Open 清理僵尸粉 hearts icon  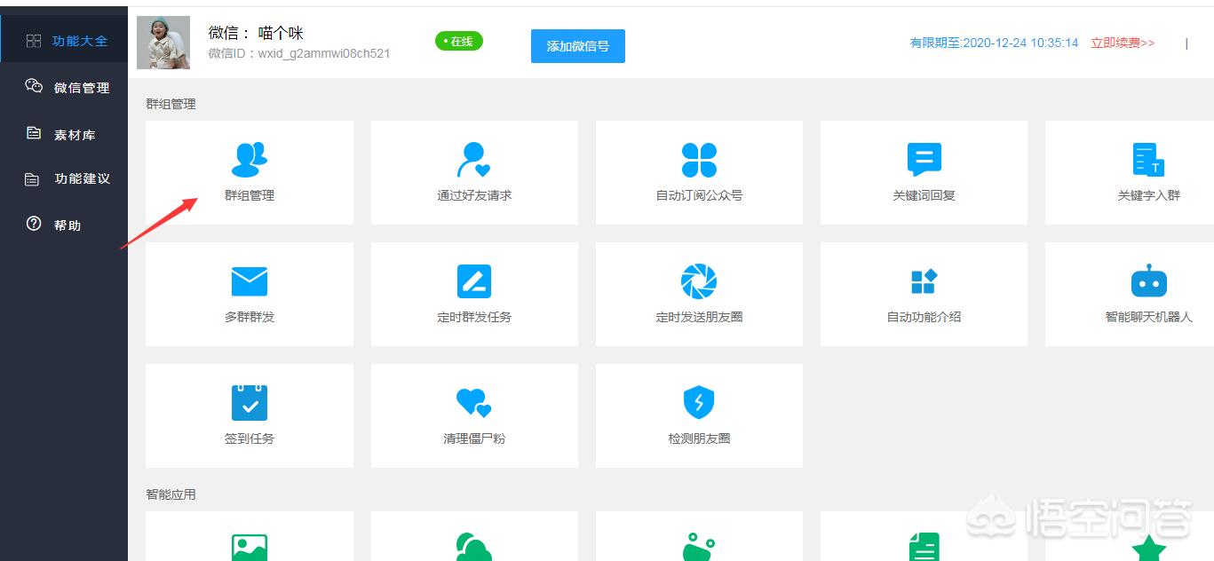click(x=474, y=403)
